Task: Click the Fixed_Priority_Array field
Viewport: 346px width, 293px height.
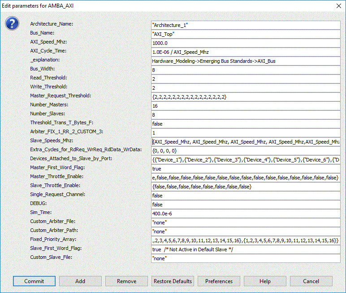Action: click(x=246, y=241)
